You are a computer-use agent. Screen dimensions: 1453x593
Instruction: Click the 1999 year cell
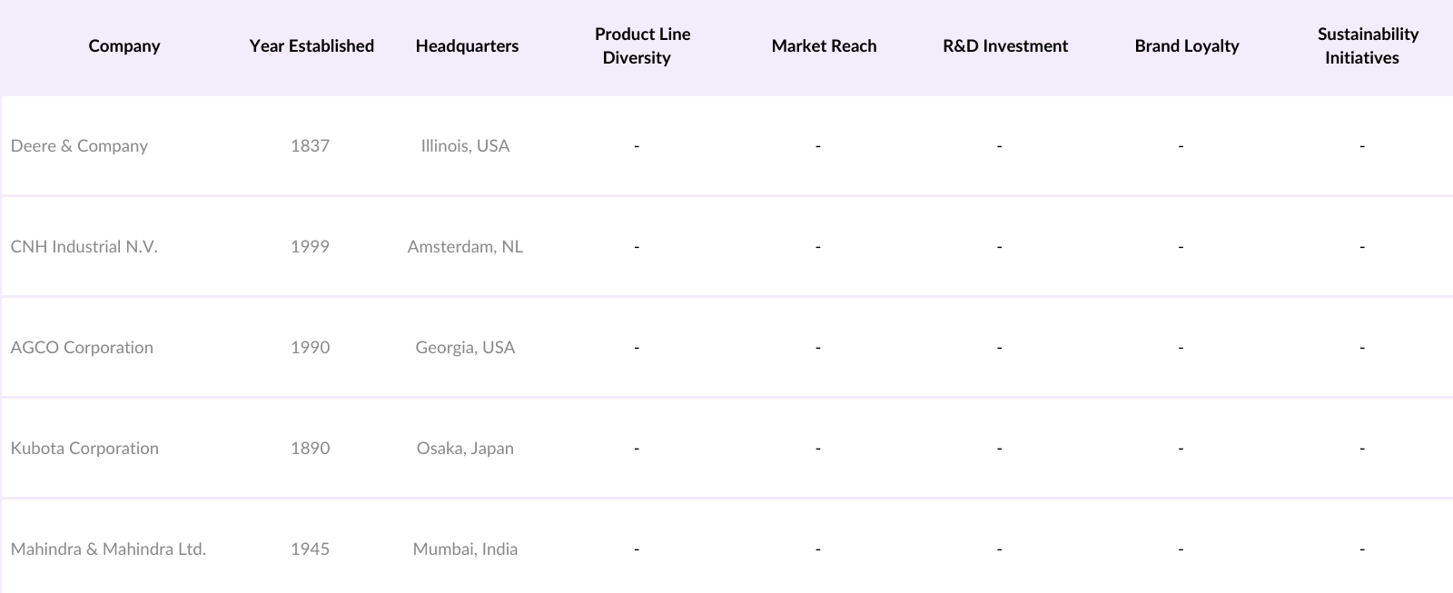(x=310, y=247)
